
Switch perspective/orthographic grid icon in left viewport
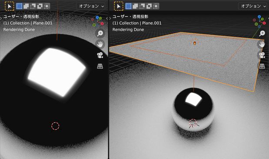(100, 66)
